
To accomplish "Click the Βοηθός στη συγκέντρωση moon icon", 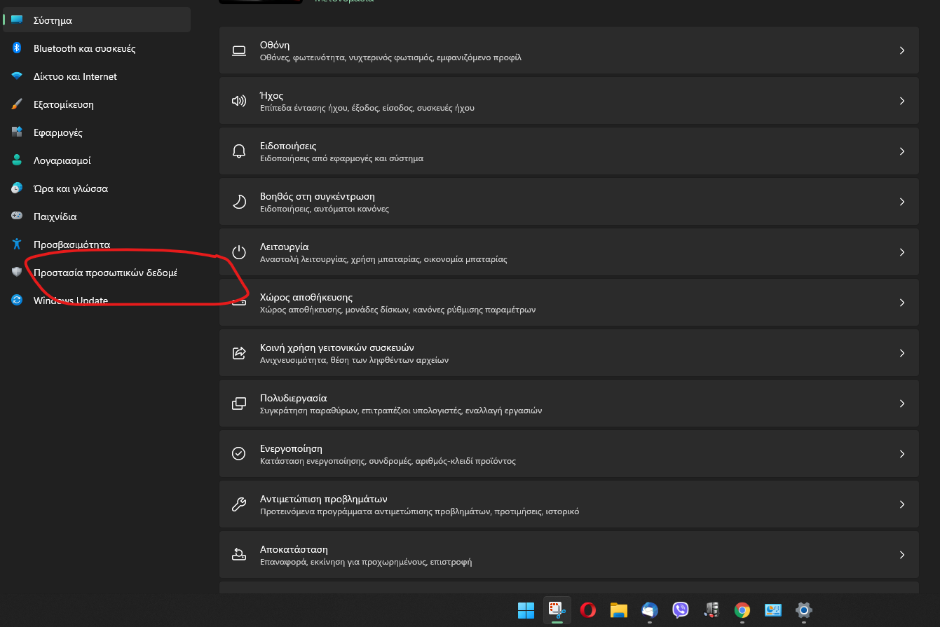I will [x=239, y=202].
